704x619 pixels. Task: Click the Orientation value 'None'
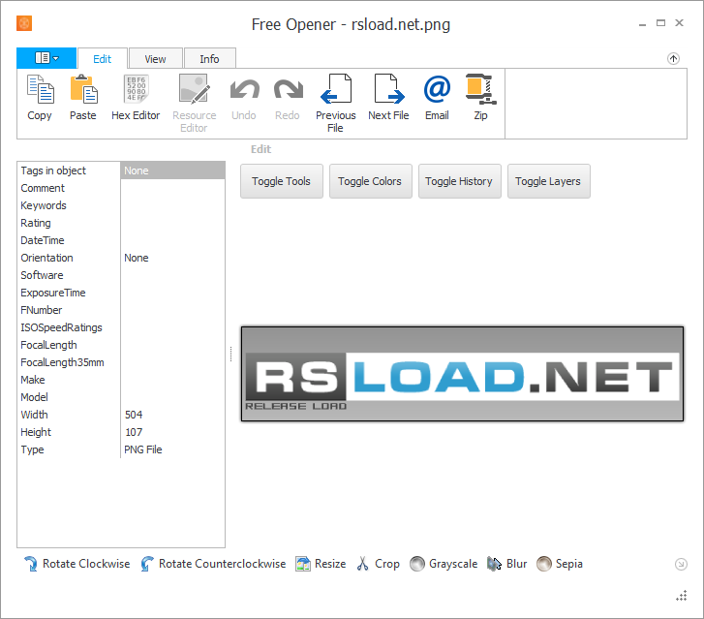point(137,258)
